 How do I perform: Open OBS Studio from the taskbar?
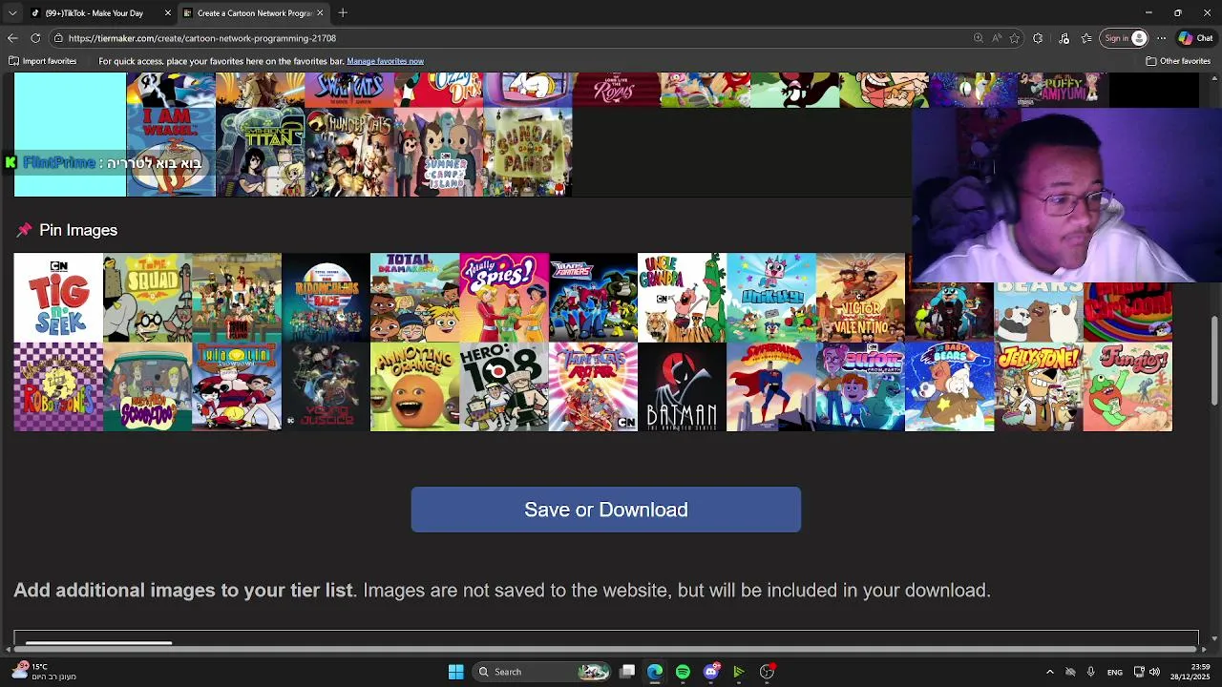pos(767,672)
